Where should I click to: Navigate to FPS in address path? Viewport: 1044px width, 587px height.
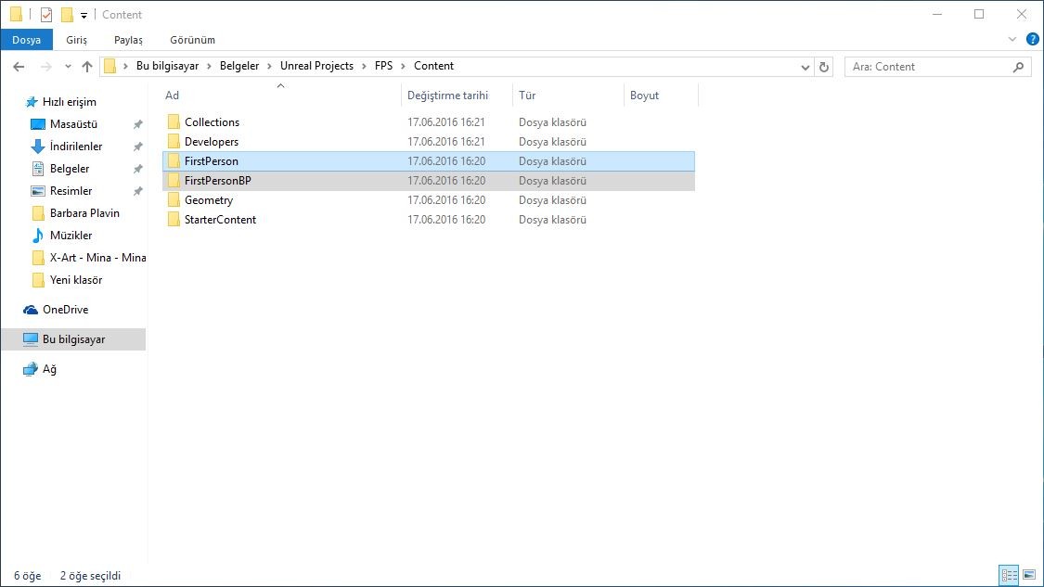(x=383, y=66)
